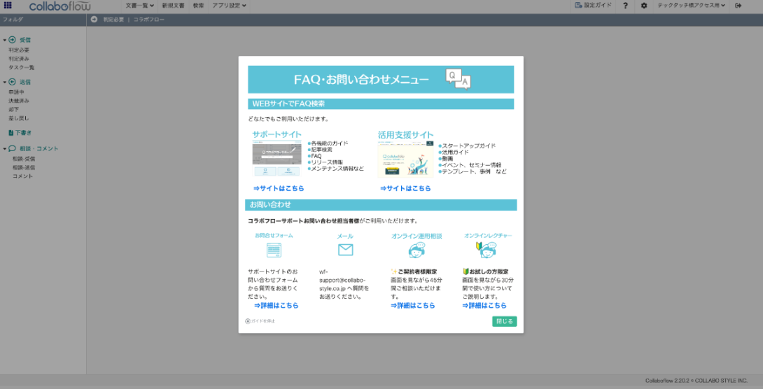Click the お問合せフォーム form icon
Viewport: 763px width, 389px height.
274,250
